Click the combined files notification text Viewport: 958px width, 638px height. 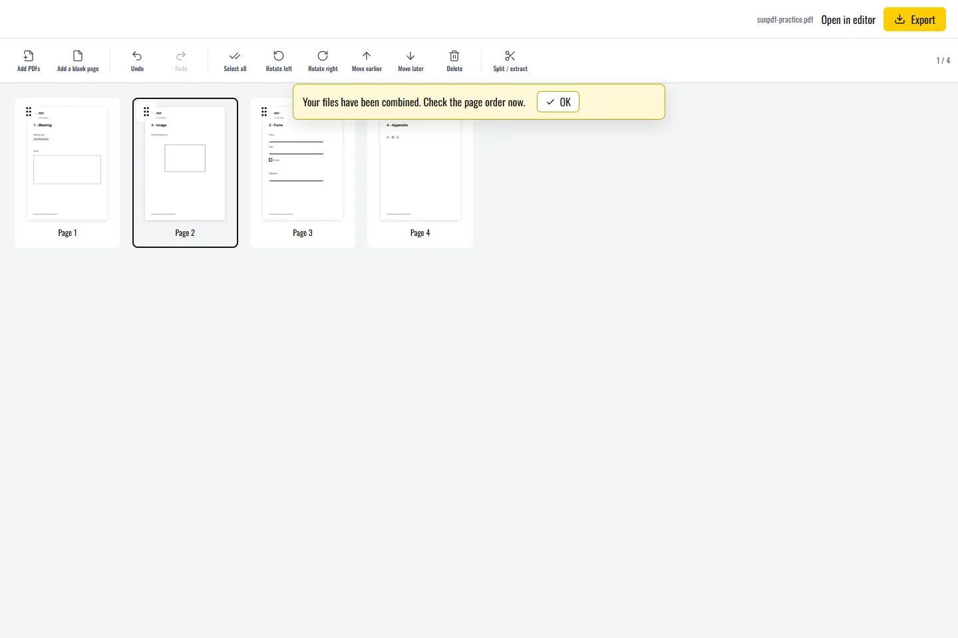tap(414, 102)
